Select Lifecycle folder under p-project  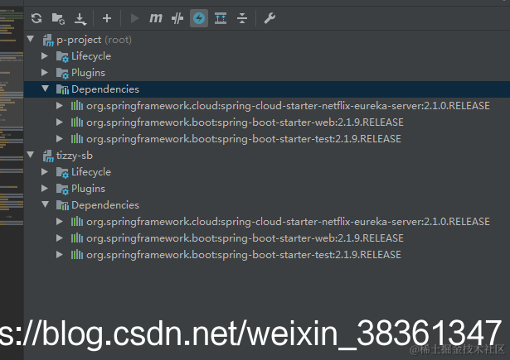point(91,55)
